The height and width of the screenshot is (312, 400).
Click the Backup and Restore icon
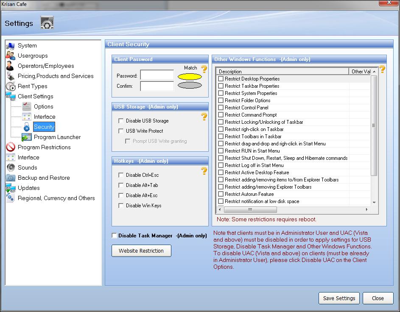tap(11, 178)
